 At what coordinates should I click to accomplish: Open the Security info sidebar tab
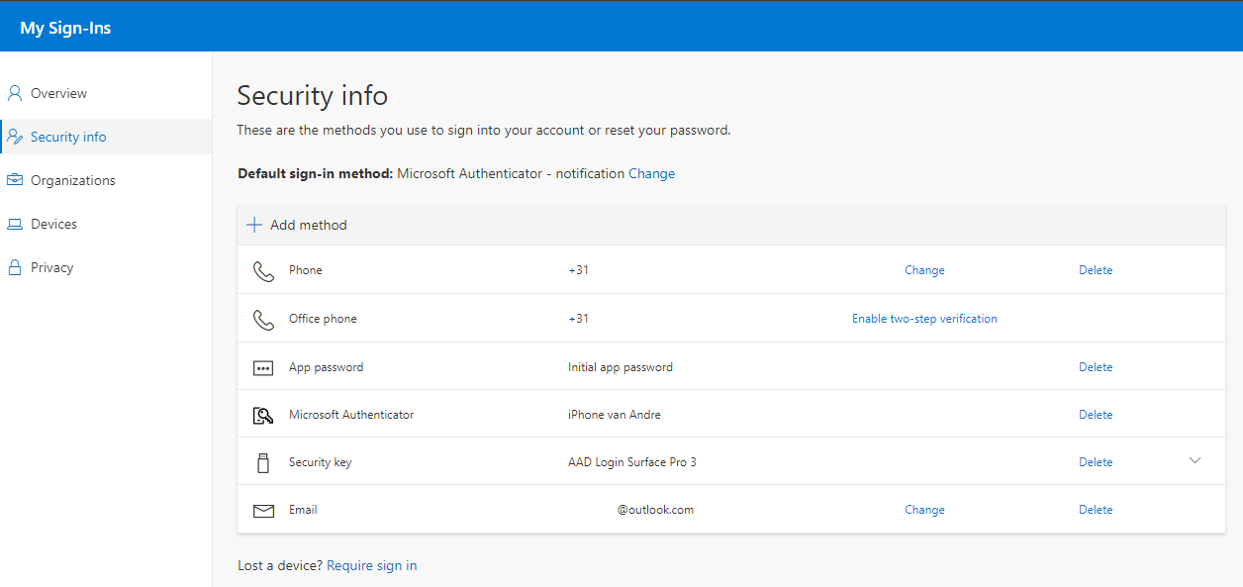68,137
